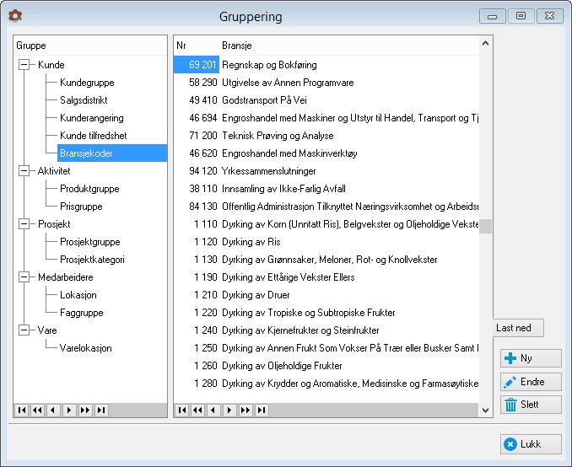Screen dimensions: 572x467
Task: Click the gear icon in title bar
Action: coord(15,16)
